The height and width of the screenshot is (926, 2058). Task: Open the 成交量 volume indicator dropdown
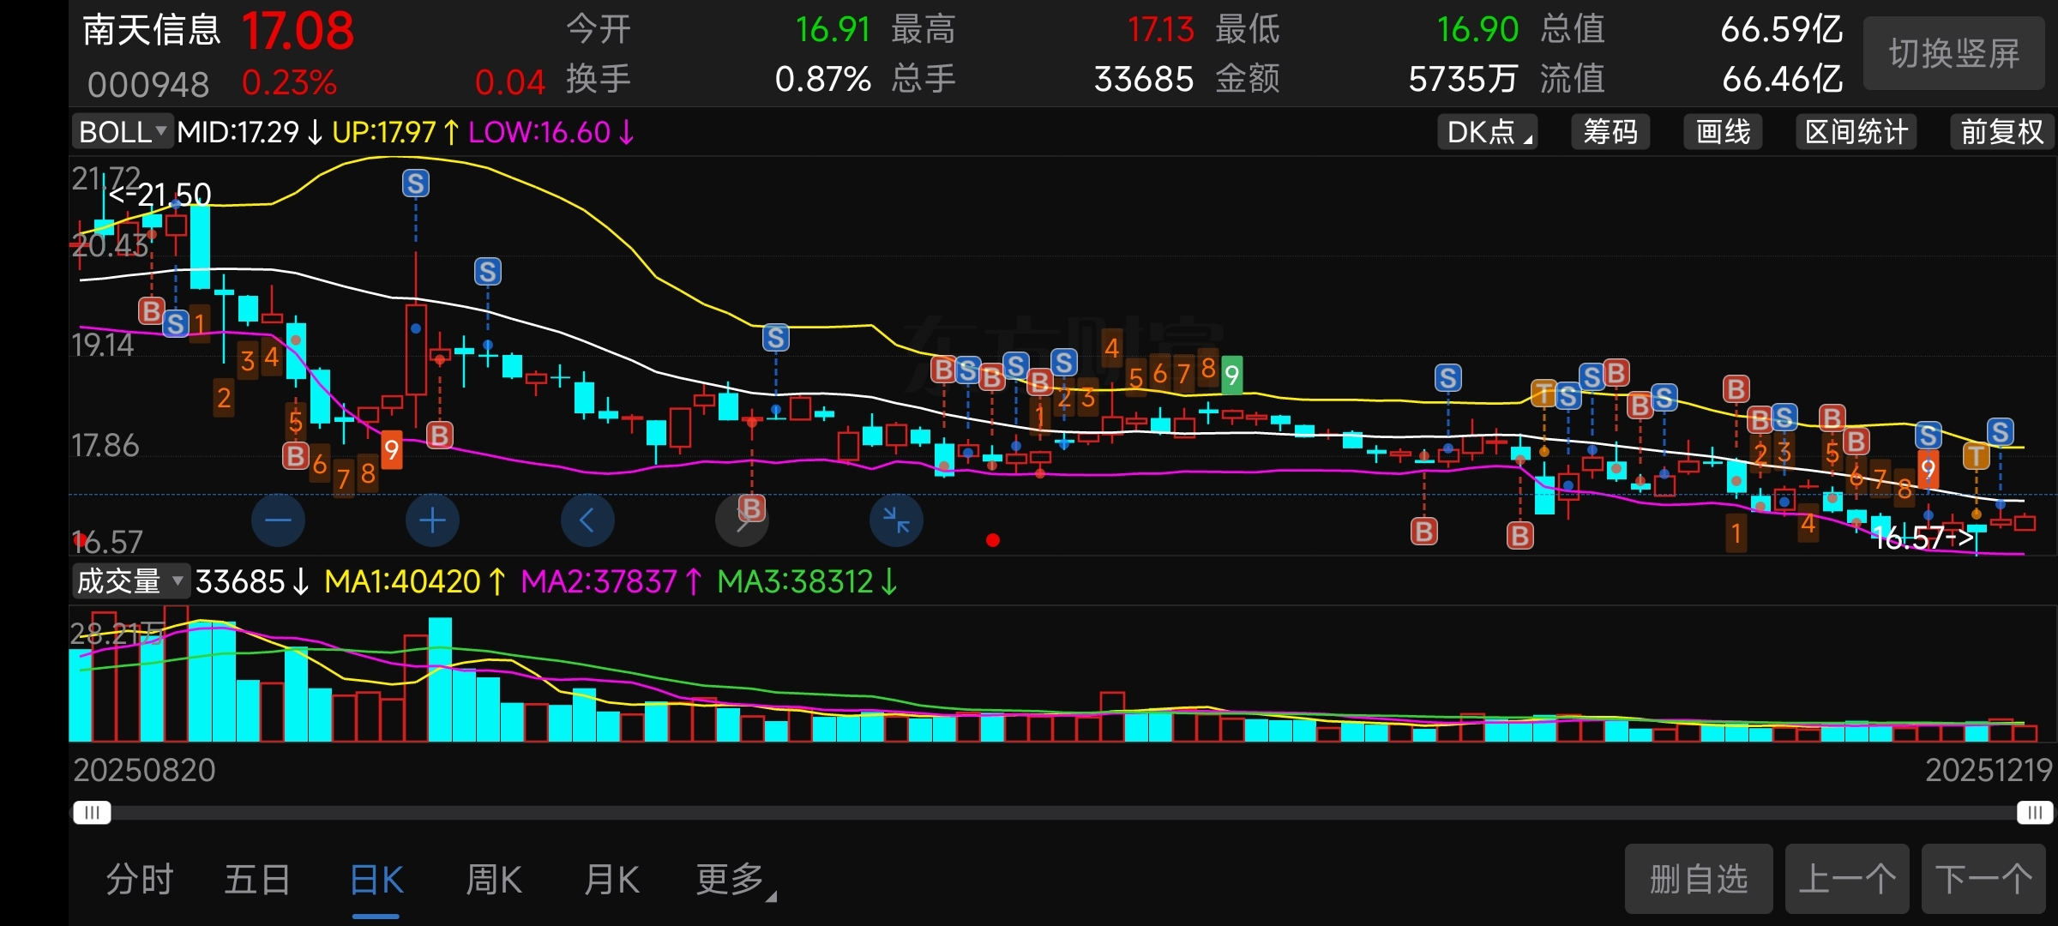(130, 581)
